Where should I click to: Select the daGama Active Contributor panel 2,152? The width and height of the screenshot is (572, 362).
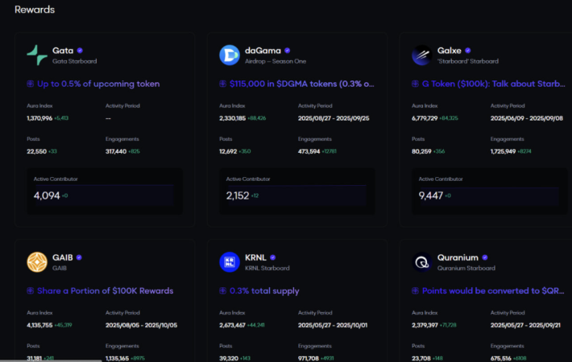pyautogui.click(x=297, y=191)
